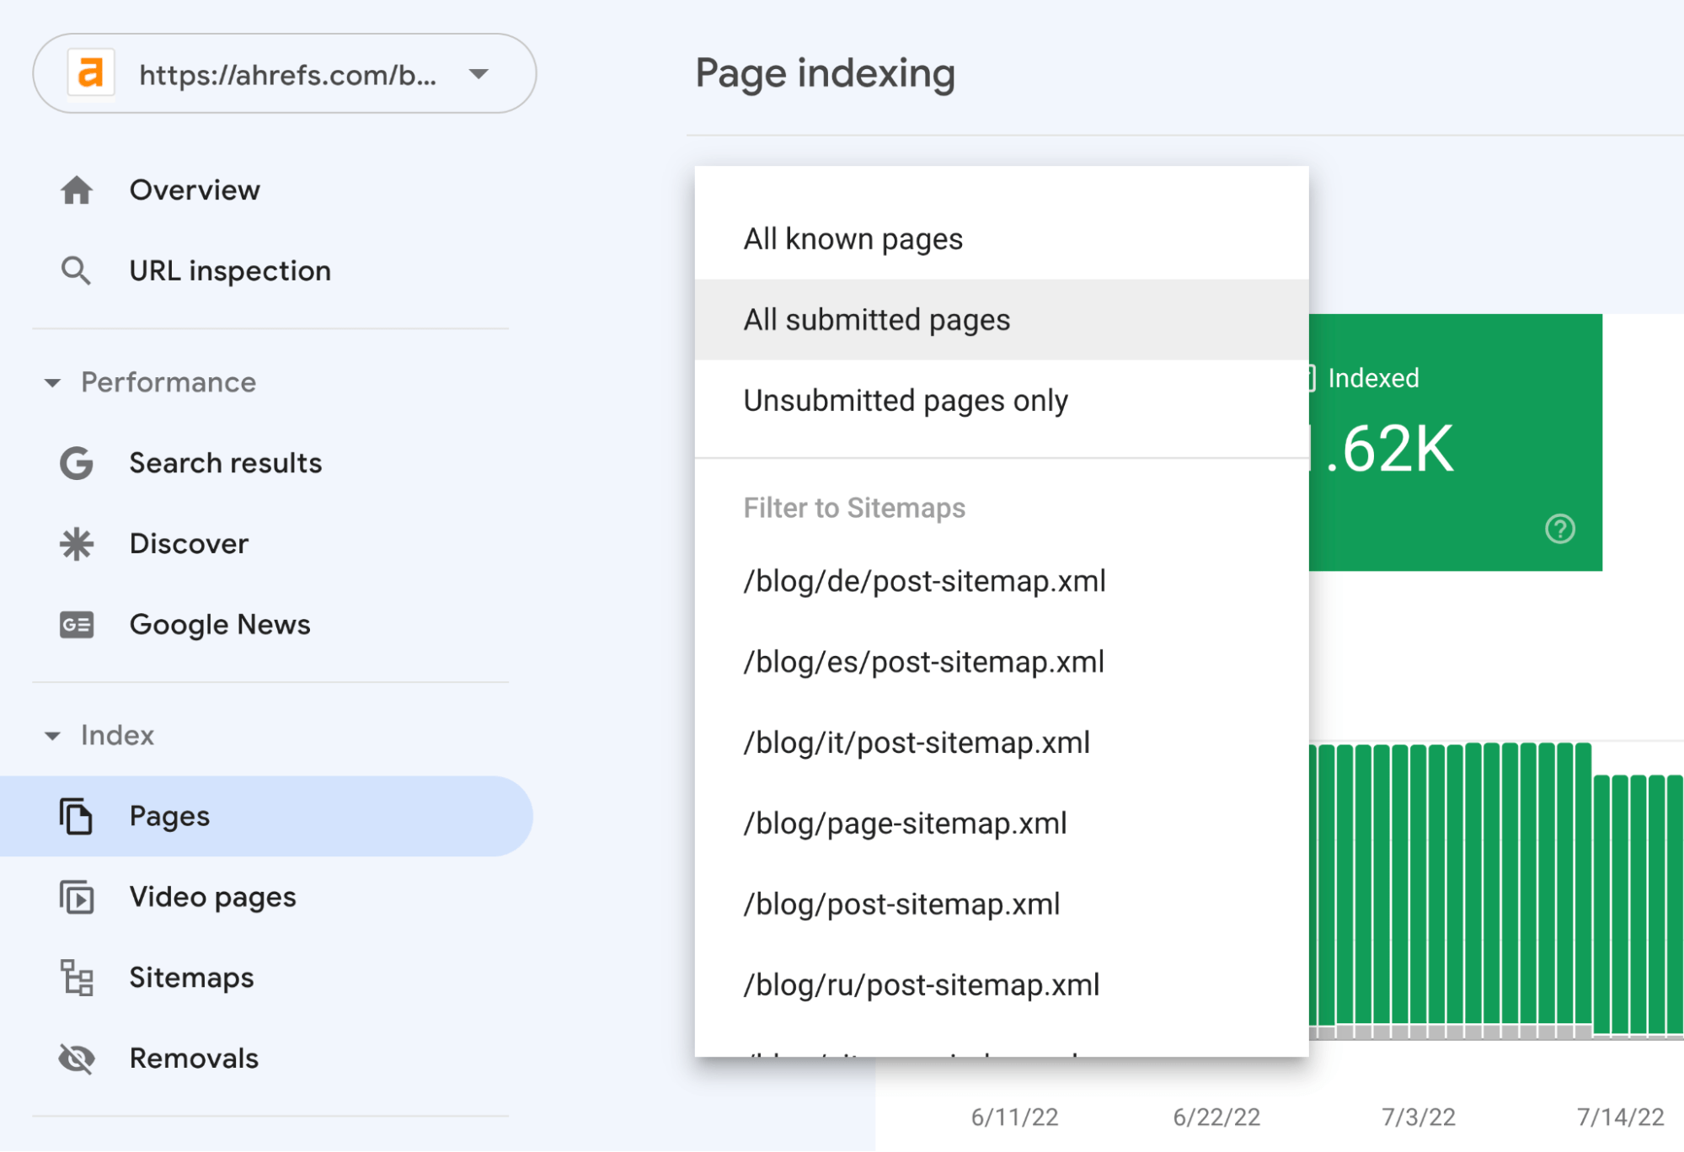This screenshot has height=1152, width=1684.
Task: Click the URL Inspection icon
Action: pyautogui.click(x=77, y=269)
